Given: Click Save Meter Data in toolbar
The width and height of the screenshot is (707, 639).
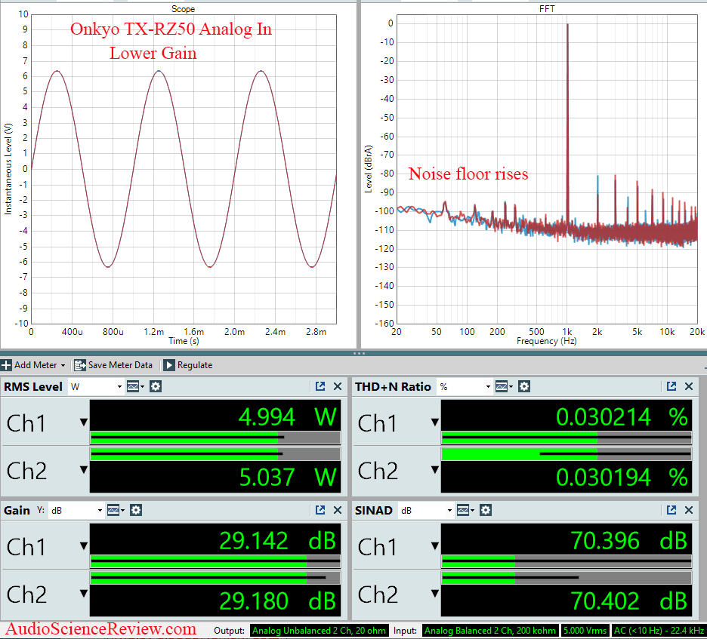Looking at the screenshot, I should 113,365.
